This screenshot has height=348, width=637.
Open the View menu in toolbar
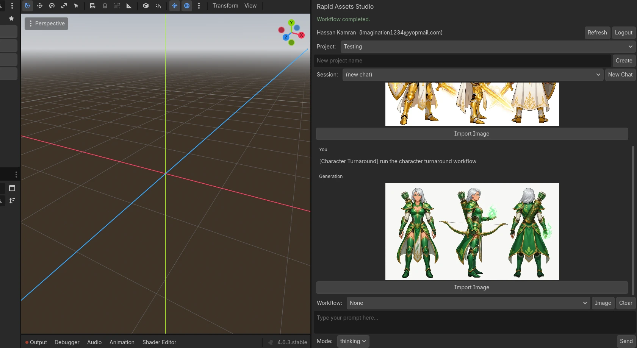coord(250,6)
